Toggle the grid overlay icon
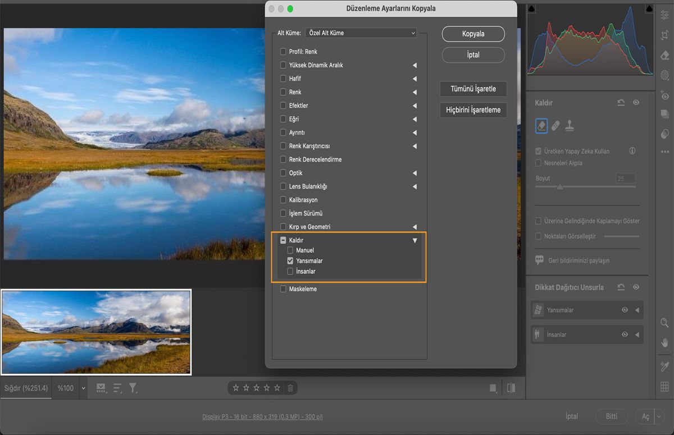The image size is (674, 435). pos(665,386)
